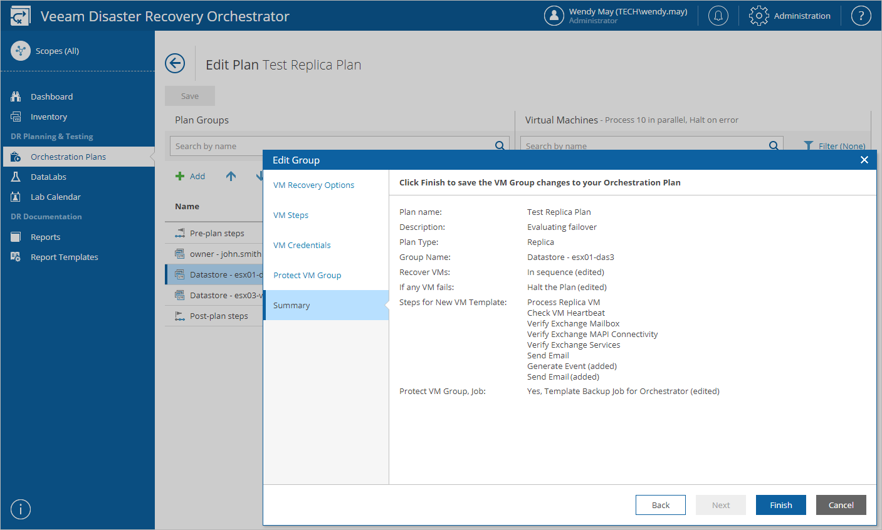
Task: Move group up with the up arrow
Action: coord(231,176)
